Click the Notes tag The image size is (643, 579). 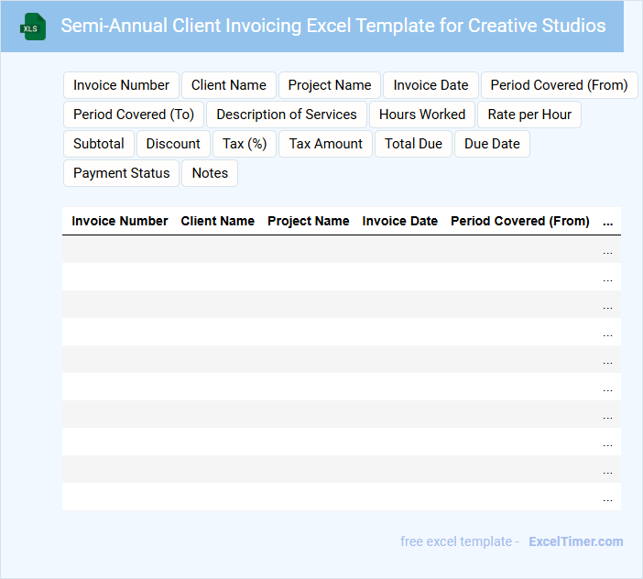(x=210, y=173)
